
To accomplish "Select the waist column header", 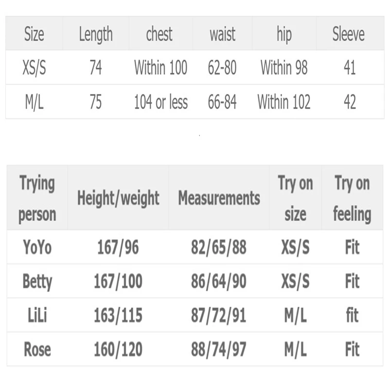I will (223, 34).
